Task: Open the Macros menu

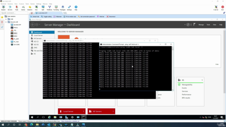Action: point(45,4)
